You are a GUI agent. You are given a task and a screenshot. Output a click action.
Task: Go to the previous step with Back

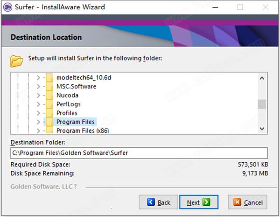[158, 202]
